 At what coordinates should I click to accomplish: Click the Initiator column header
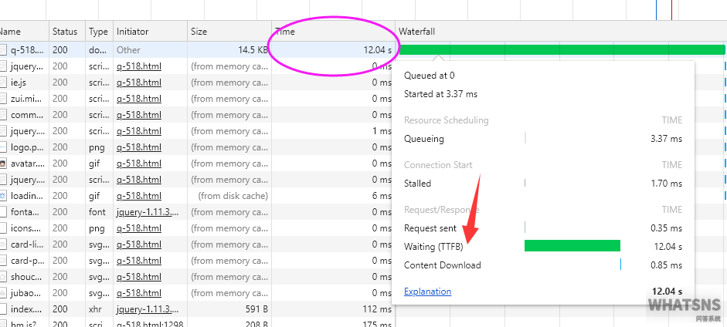132,32
